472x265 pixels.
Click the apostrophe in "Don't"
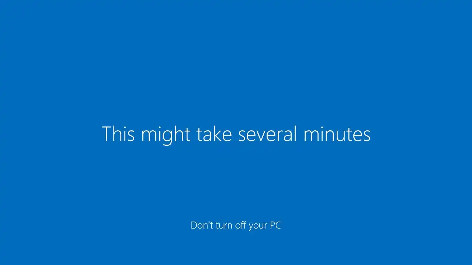[209, 223]
